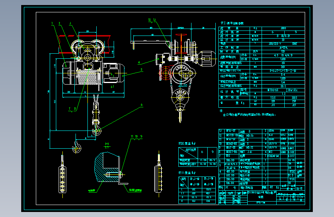334x217 pixels.
Task: Click the a-a 2:1 section label
Action: (107, 146)
